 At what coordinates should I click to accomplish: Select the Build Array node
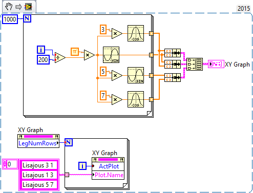coord(195,64)
